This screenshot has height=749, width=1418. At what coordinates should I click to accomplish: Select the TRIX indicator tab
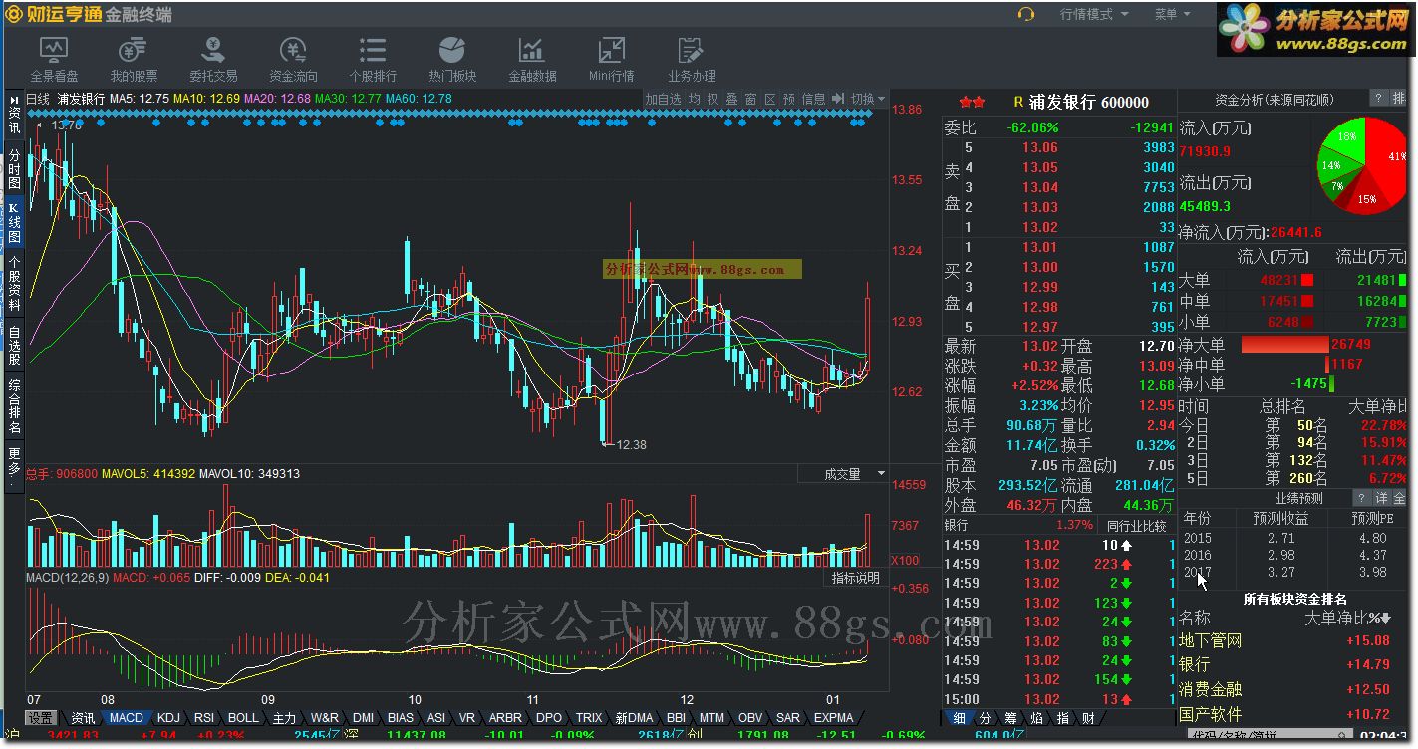click(589, 717)
